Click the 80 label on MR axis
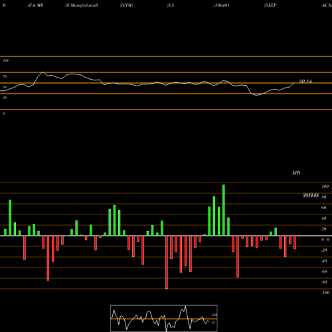The height and width of the screenshot is (332, 332). tap(324, 197)
